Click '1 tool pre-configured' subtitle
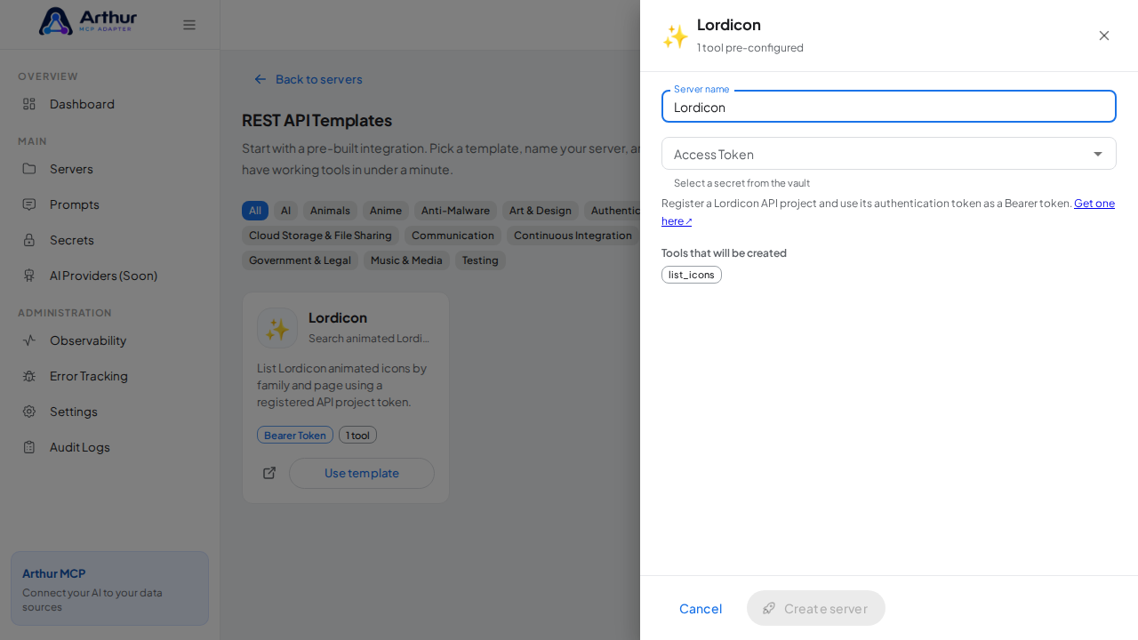 750,48
